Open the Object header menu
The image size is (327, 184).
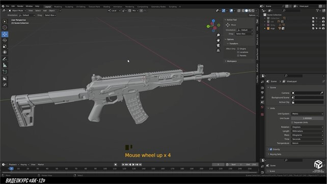click(51, 11)
